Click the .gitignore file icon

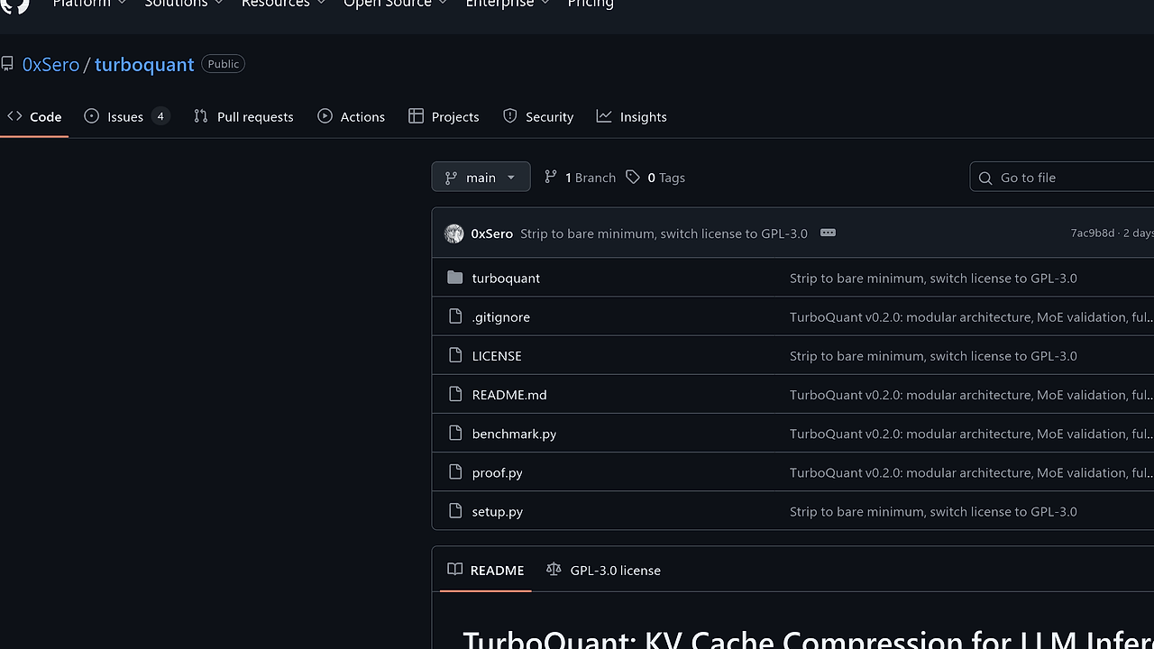coord(455,316)
